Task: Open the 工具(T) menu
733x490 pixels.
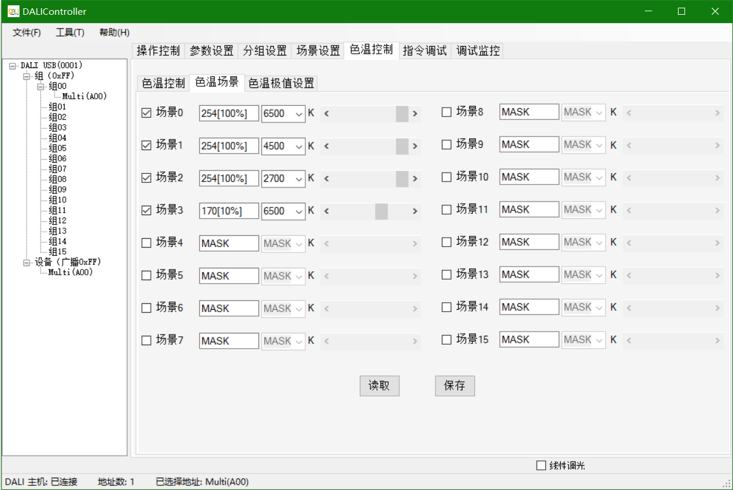Action: 70,33
